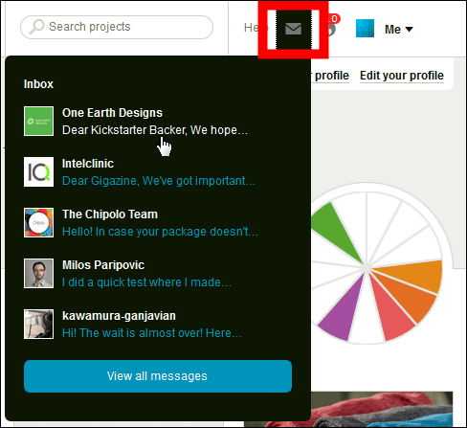The image size is (467, 428).
Task: Open the kawamura-ganjavian message
Action: point(158,325)
